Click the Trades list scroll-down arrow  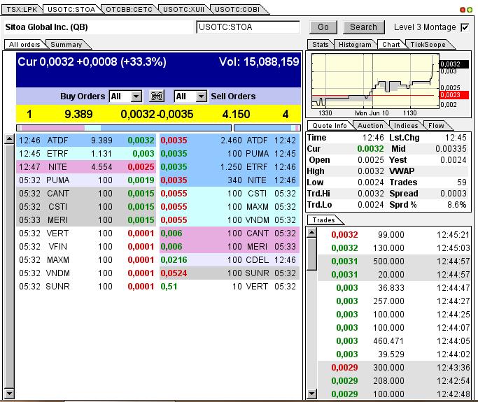tap(312, 394)
